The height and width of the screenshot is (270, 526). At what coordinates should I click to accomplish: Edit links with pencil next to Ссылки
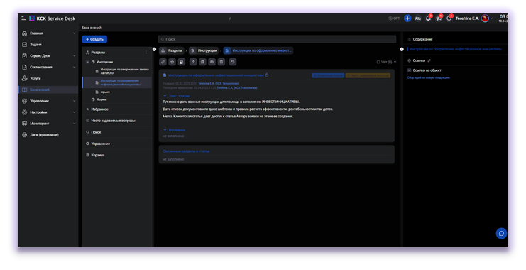click(x=429, y=61)
